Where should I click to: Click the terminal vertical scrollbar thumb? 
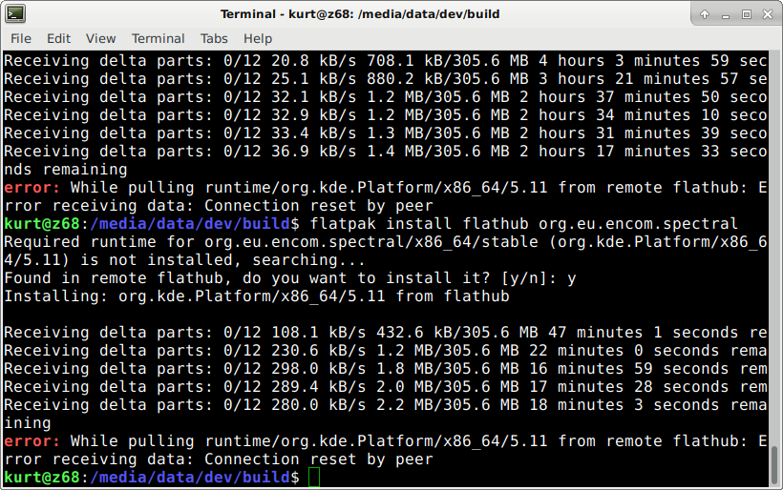(x=774, y=465)
